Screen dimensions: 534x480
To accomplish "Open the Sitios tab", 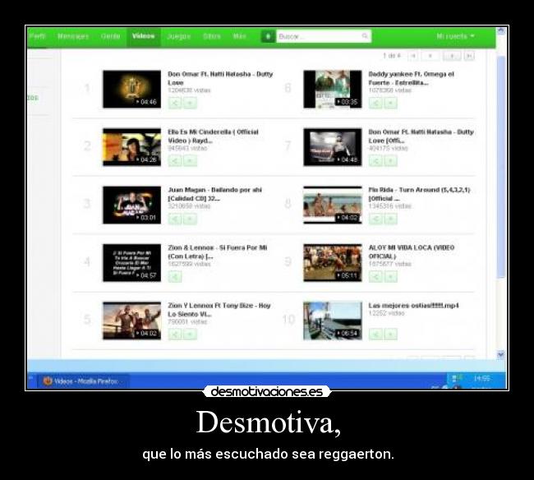I will pos(211,36).
